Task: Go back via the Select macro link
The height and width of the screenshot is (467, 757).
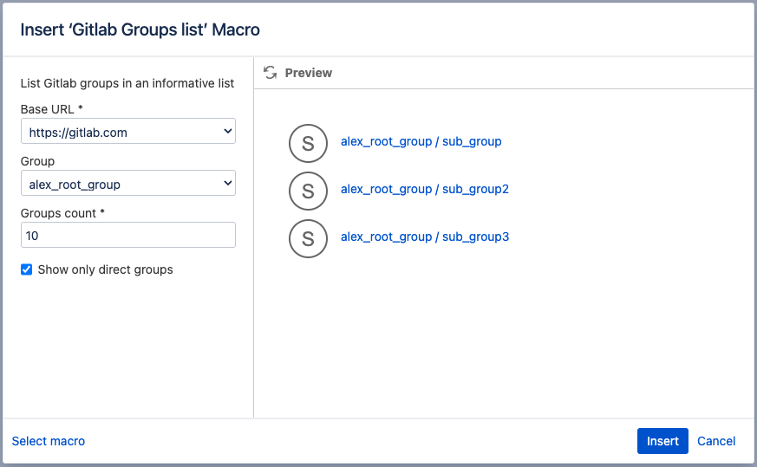Action: coord(49,441)
